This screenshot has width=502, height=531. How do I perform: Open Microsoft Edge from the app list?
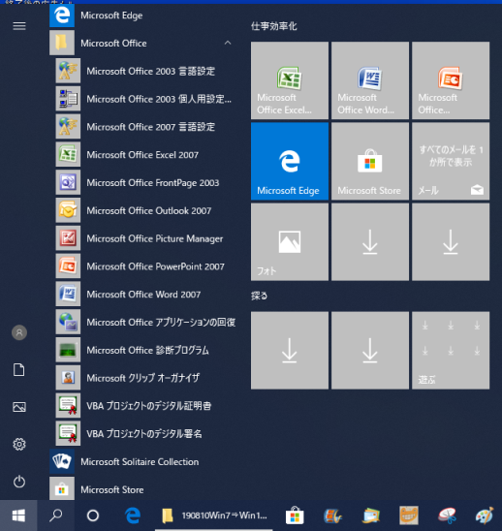[x=142, y=16]
